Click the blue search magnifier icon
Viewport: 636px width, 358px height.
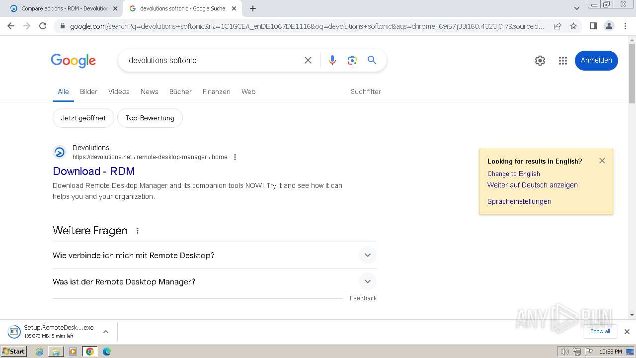(372, 60)
